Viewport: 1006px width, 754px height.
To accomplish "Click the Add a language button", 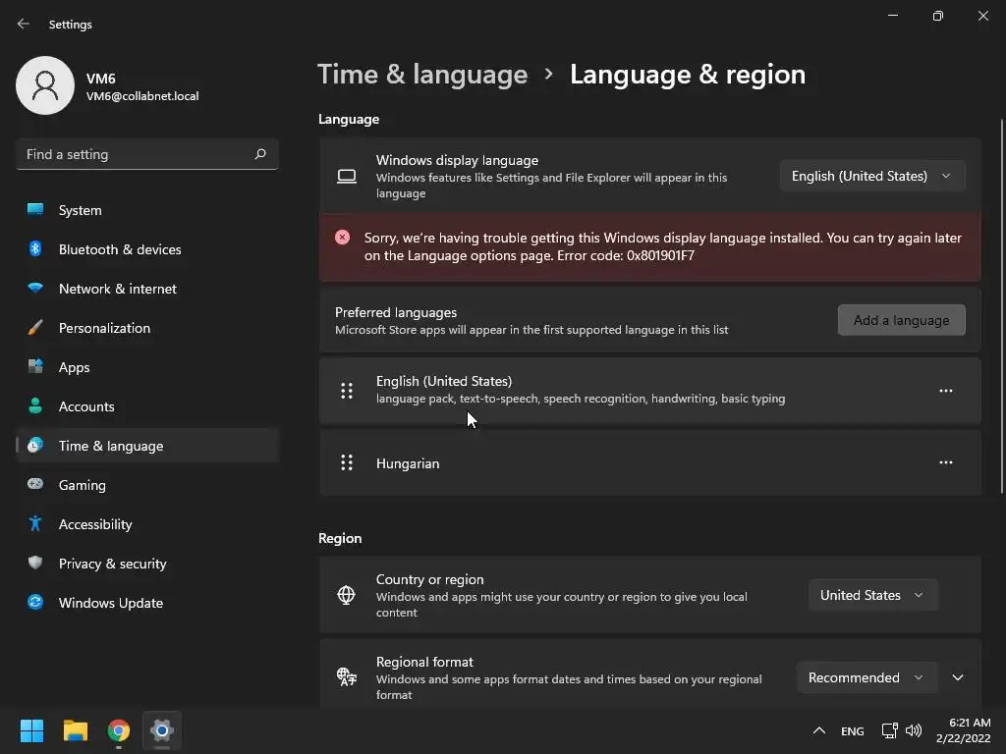I will coord(902,320).
